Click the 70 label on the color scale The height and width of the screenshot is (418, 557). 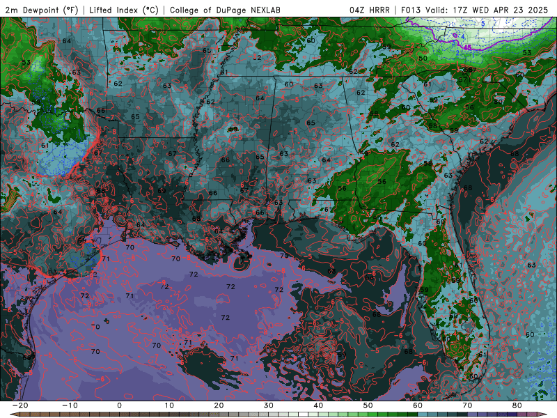(x=467, y=405)
